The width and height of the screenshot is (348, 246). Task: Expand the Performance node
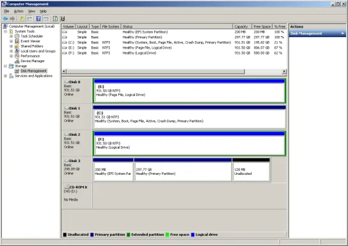11,56
